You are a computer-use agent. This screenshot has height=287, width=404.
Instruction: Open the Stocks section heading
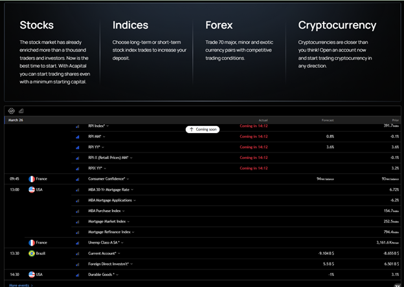36,25
